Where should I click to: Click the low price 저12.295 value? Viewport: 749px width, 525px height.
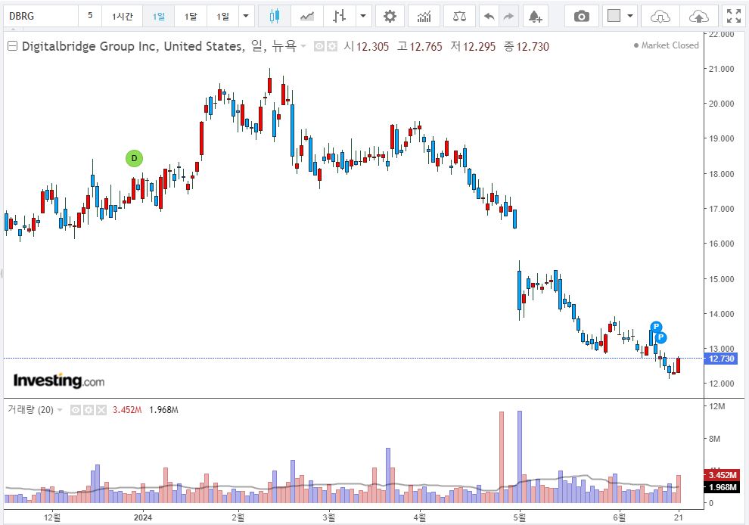(x=474, y=46)
